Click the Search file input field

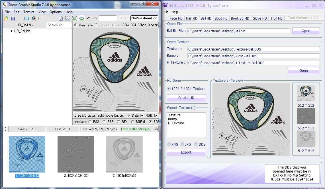[59, 25]
